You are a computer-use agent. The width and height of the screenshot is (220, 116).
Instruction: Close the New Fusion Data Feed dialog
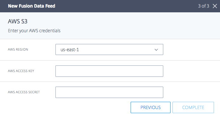pos(215,6)
